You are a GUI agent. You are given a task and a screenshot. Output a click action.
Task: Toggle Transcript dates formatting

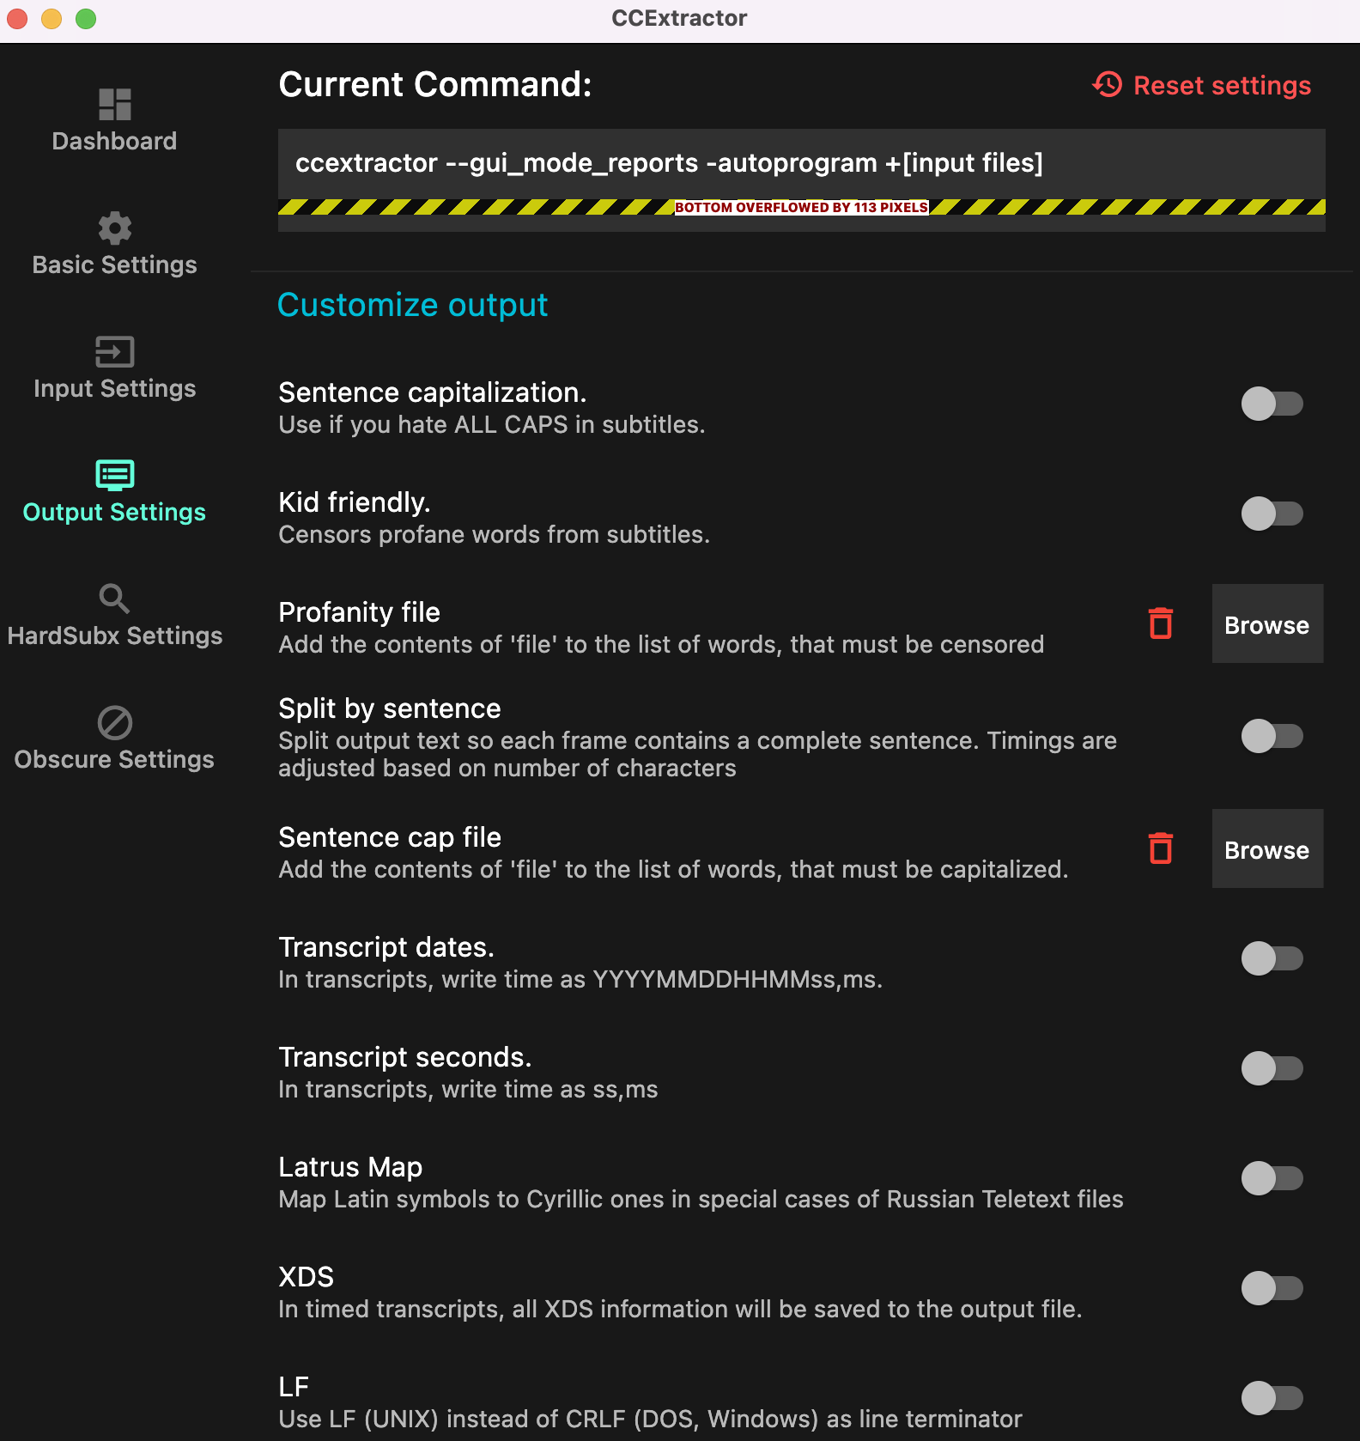point(1272,959)
